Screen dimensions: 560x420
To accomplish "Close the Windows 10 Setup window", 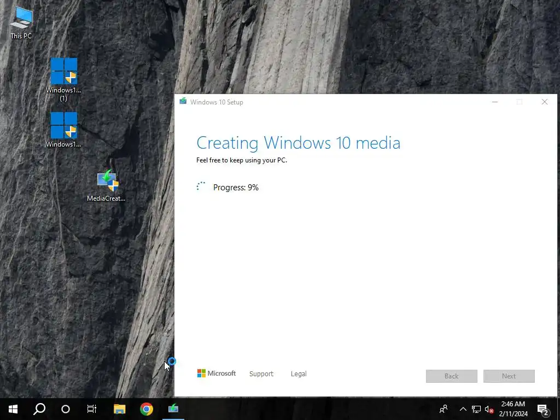I will (x=545, y=102).
